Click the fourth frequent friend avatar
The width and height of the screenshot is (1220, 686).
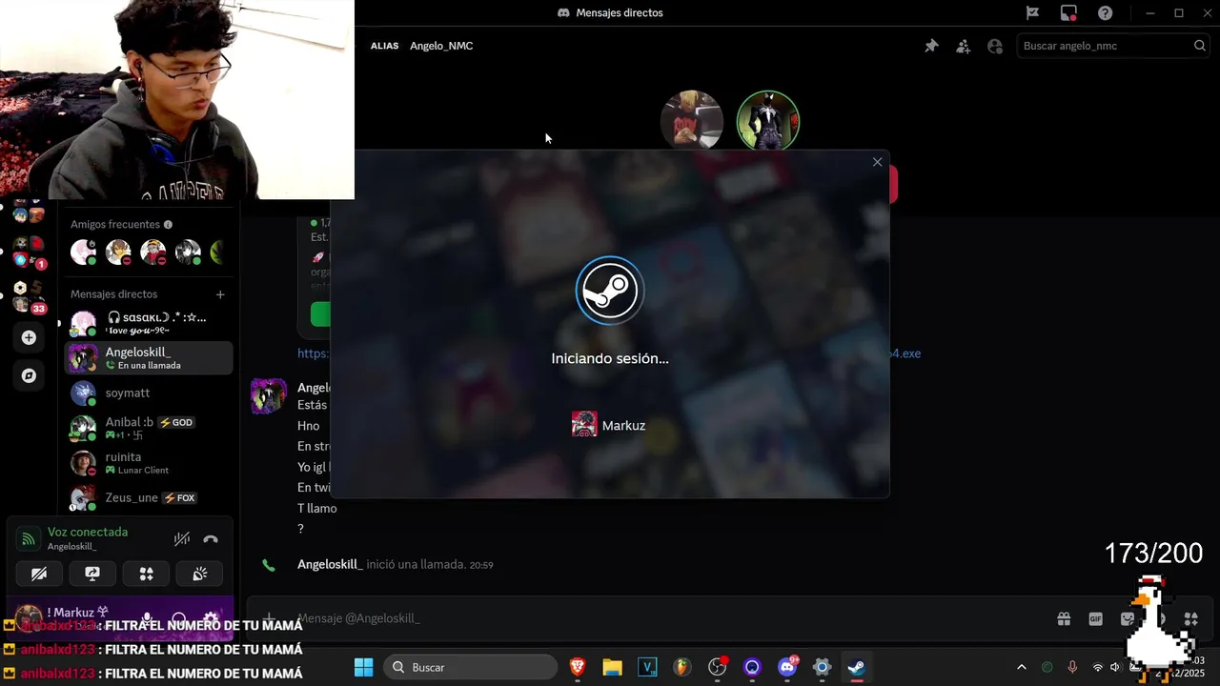188,252
